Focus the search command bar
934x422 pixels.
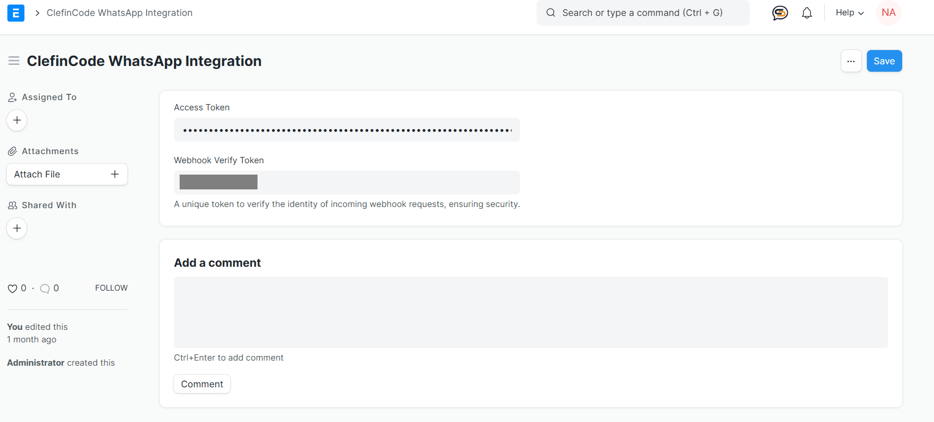click(x=643, y=13)
